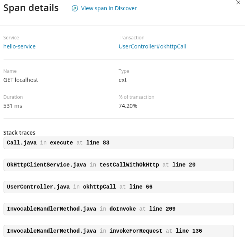The image size is (245, 237).
Task: Select the Call.java execute stack frame
Action: (119, 143)
